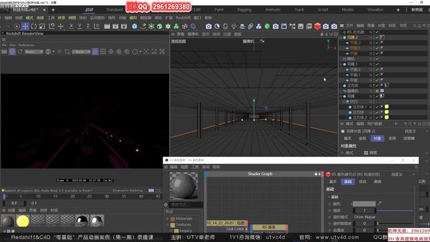430x242 pixels.
Task: Start IPR in Redshift RenderView toolbar
Action: (12, 52)
